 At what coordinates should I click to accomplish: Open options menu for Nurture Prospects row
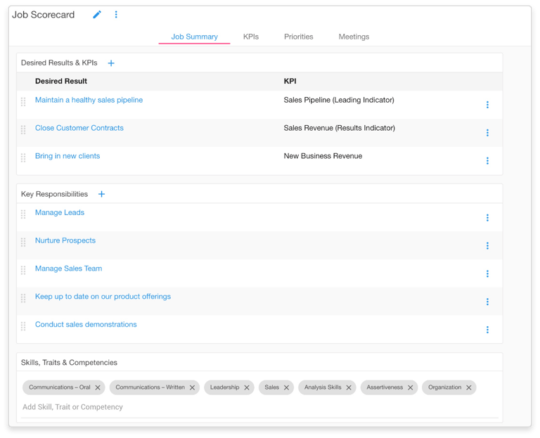pyautogui.click(x=487, y=245)
